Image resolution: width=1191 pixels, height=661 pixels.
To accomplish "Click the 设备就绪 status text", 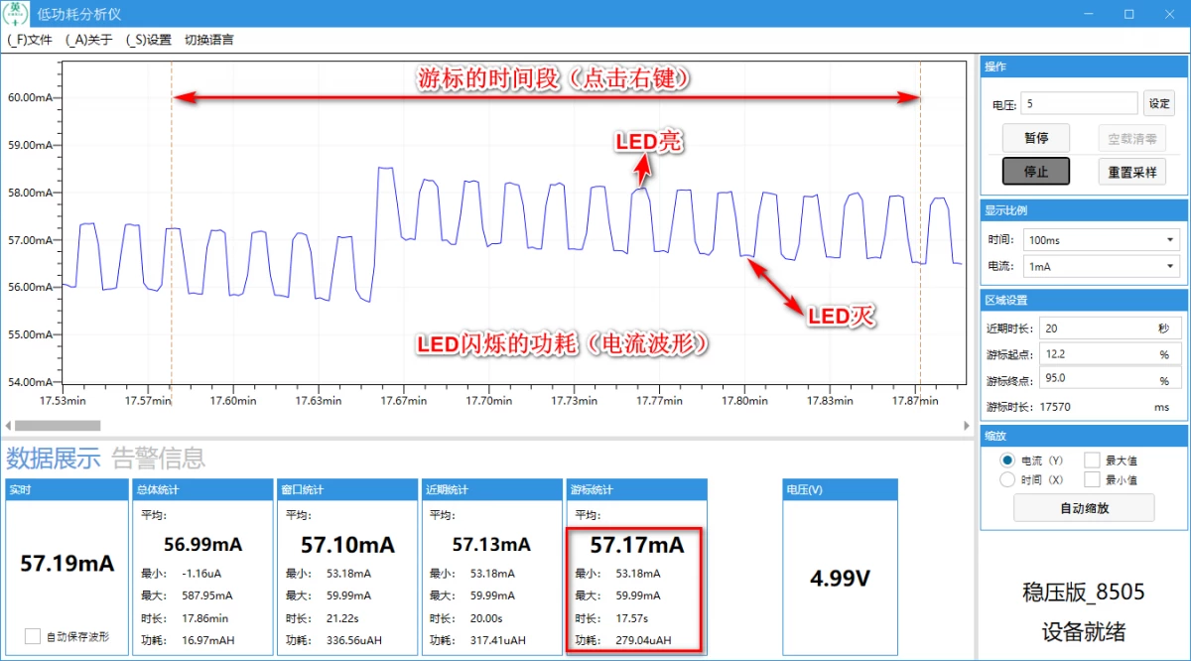I will 1084,632.
